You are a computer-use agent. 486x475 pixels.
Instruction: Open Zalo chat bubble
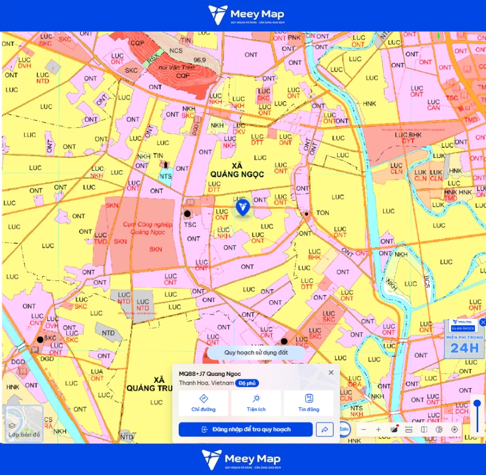(x=344, y=429)
